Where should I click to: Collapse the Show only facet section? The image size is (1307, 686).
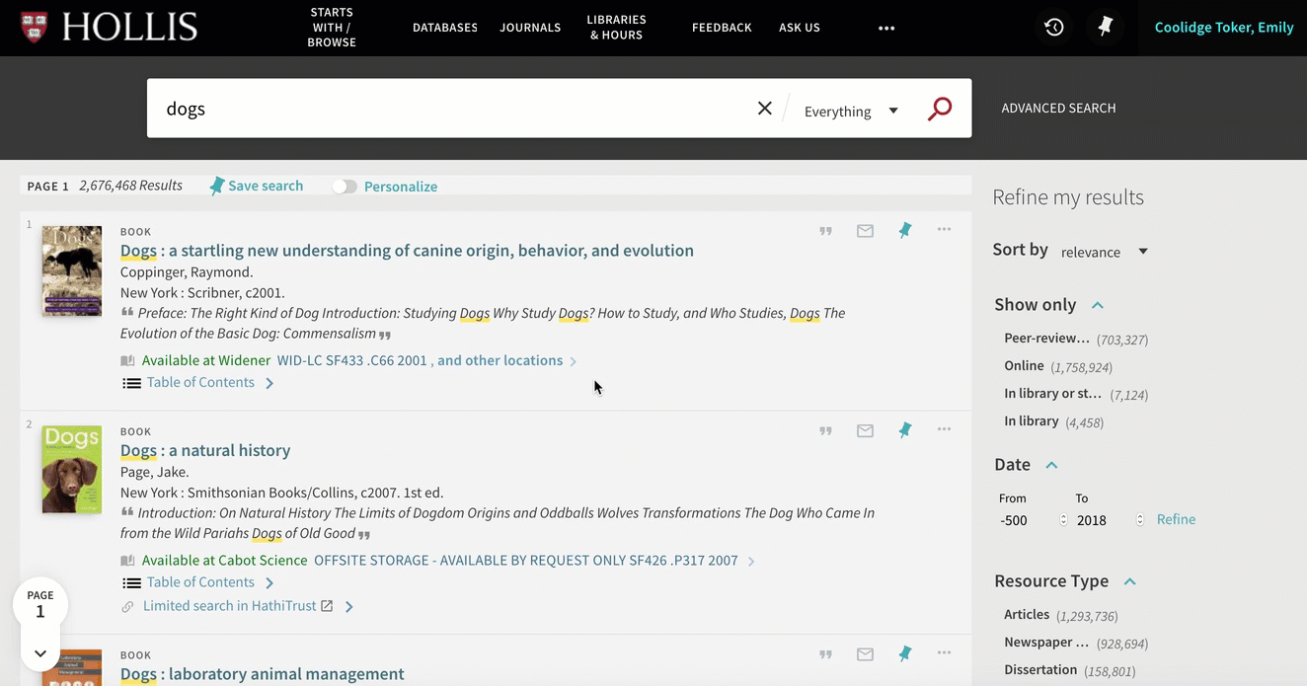[x=1098, y=305]
